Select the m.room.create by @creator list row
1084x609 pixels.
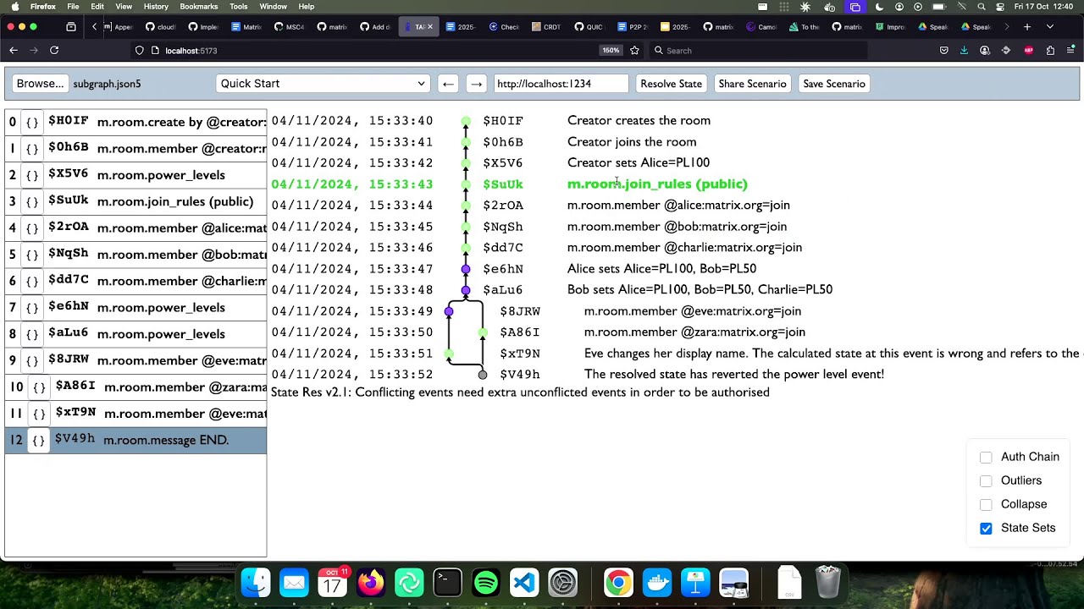point(135,123)
